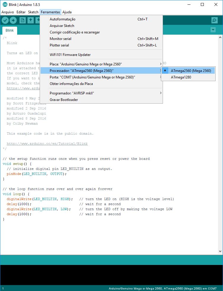Image resolution: width=223 pixels, height=291 pixels.
Task: Choose Arquivar Sketch menu entry
Action: (101, 26)
